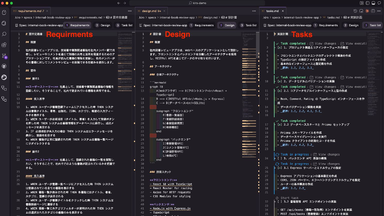This screenshot has height=216, width=384.
Task: Open the GitHub view in activity bar
Action: coord(4,66)
